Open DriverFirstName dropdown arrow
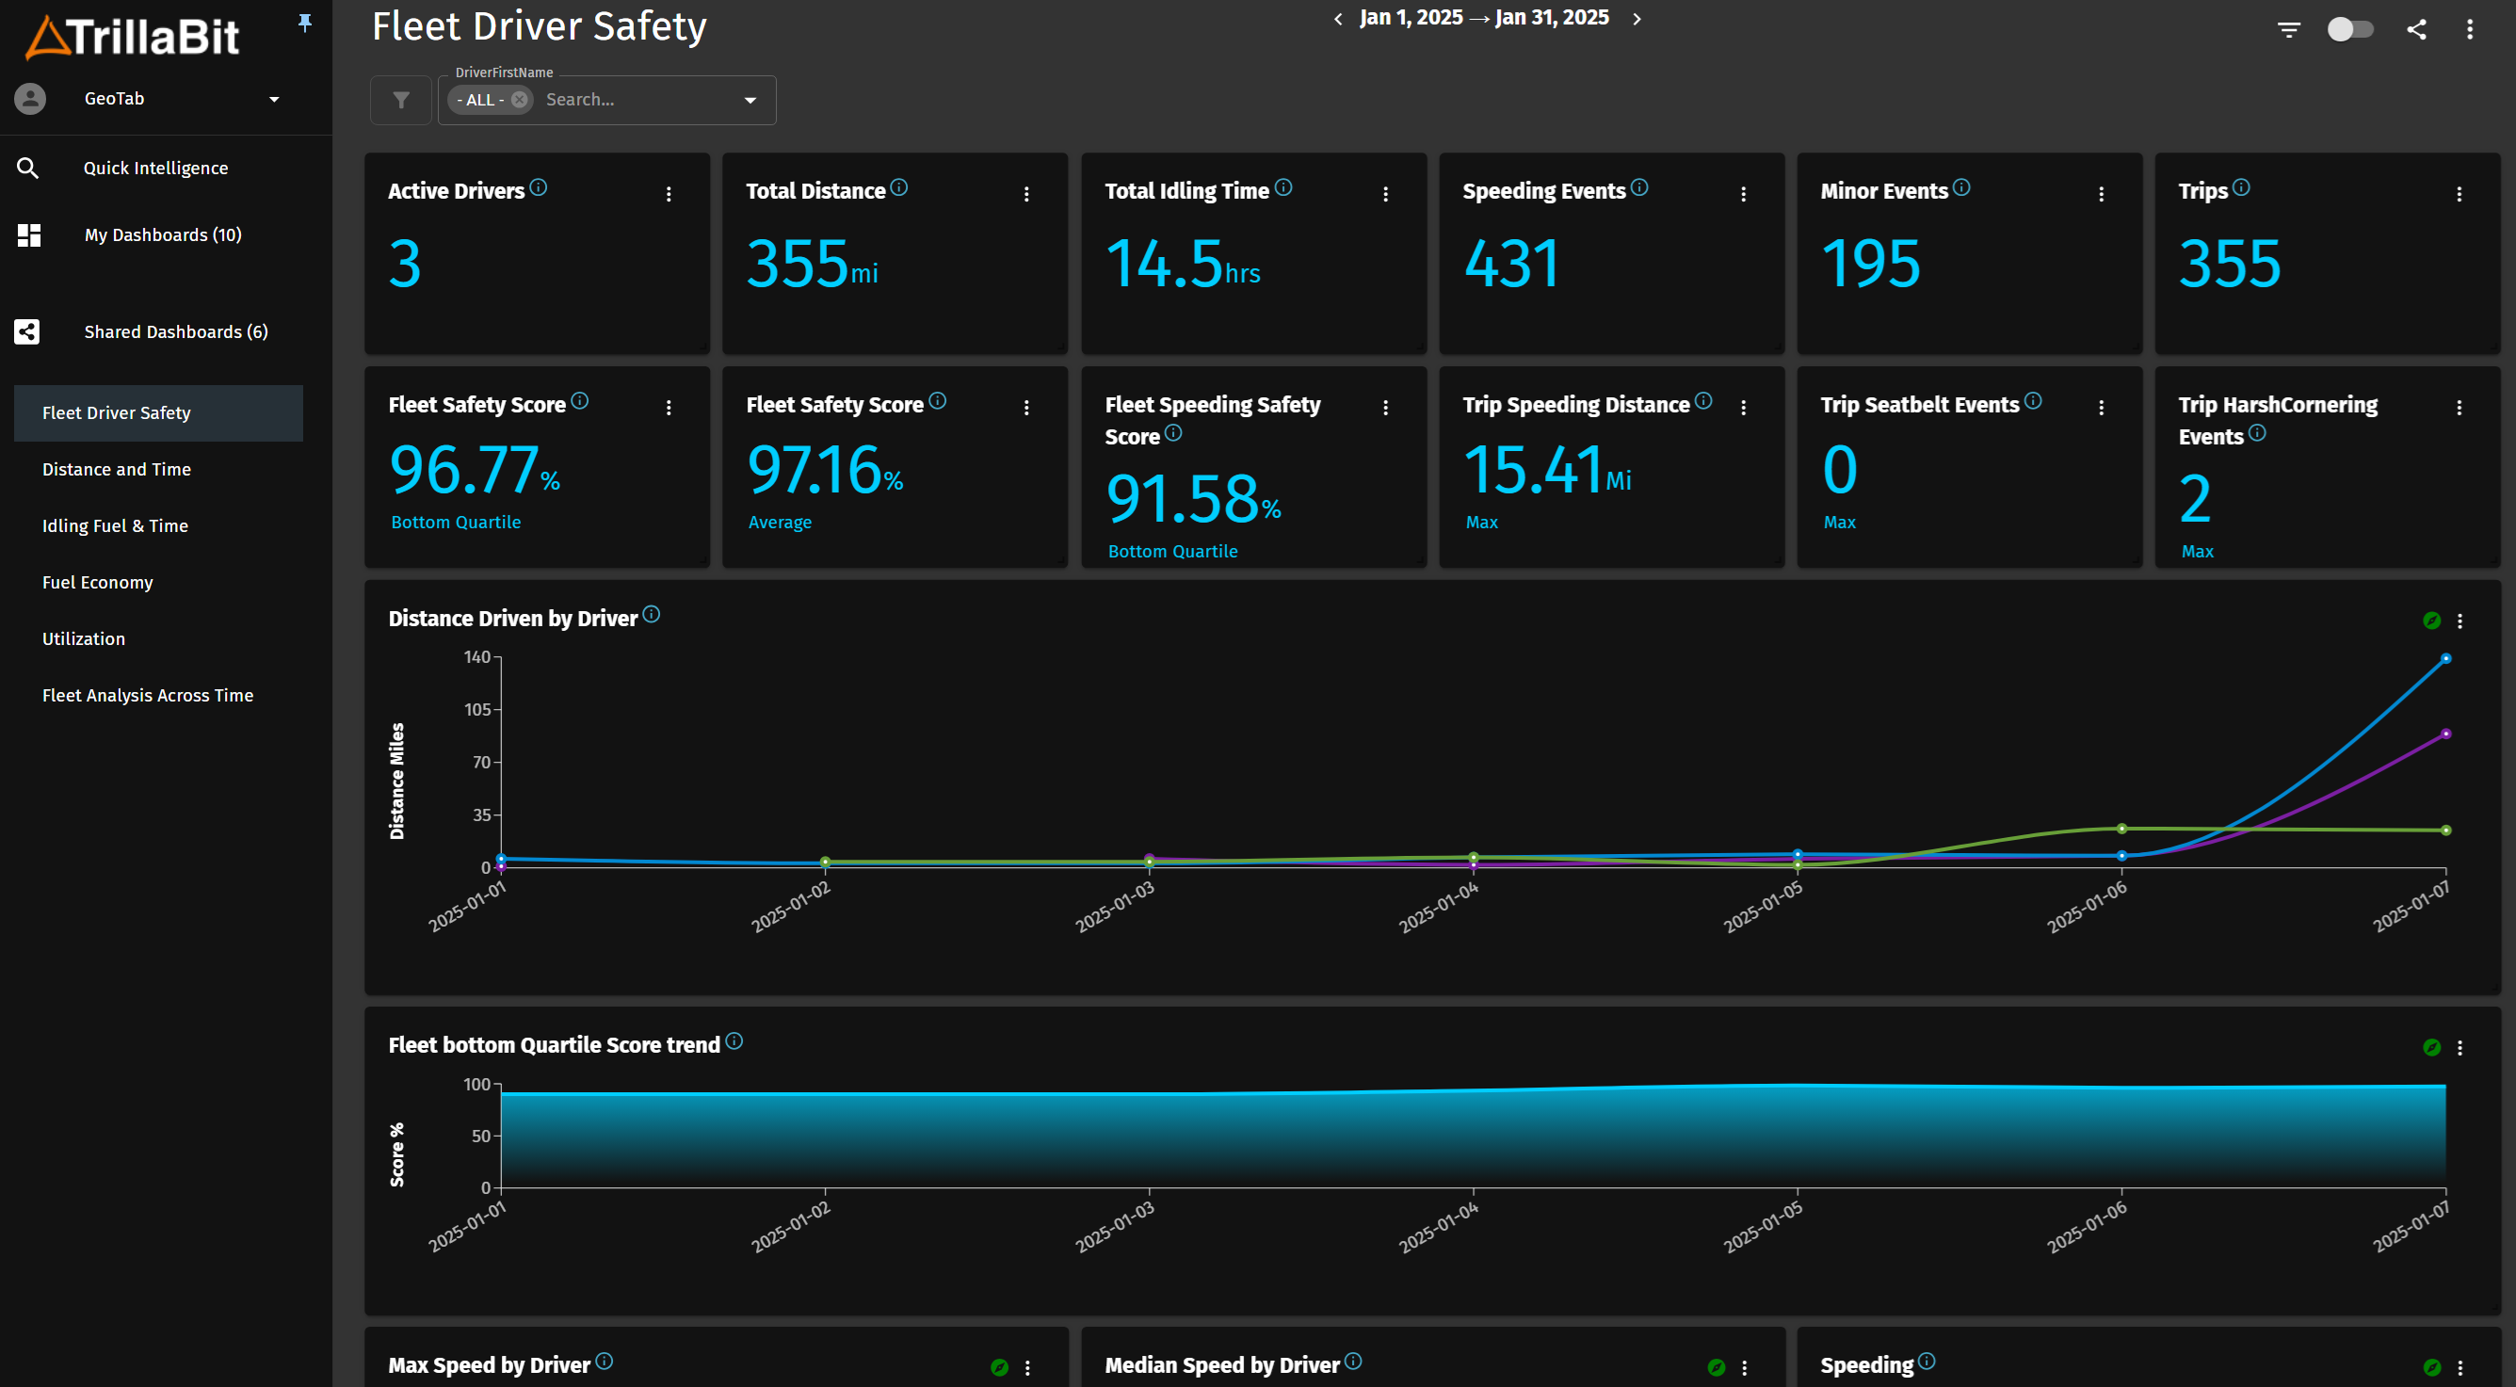 [x=750, y=100]
